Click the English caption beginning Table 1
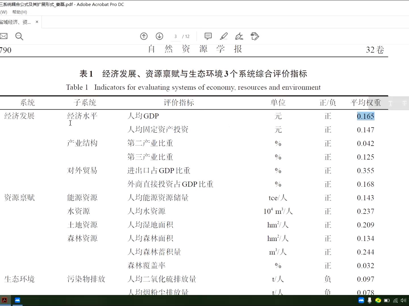 193,87
